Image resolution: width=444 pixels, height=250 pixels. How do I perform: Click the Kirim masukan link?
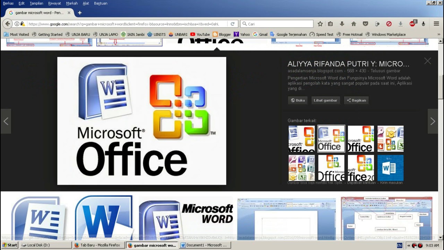pyautogui.click(x=392, y=183)
